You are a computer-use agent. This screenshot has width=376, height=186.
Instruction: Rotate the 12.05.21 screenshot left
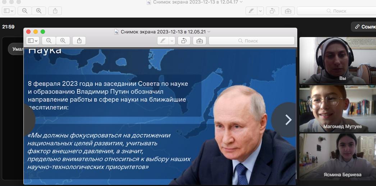184,41
